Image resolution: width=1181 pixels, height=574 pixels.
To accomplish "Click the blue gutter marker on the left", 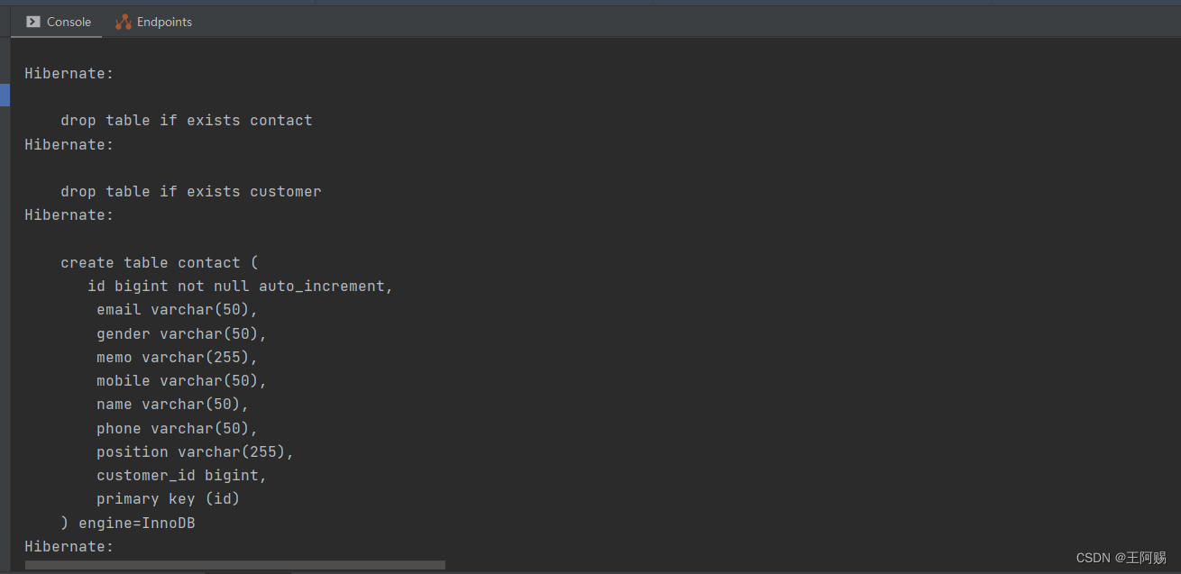I will [4, 95].
